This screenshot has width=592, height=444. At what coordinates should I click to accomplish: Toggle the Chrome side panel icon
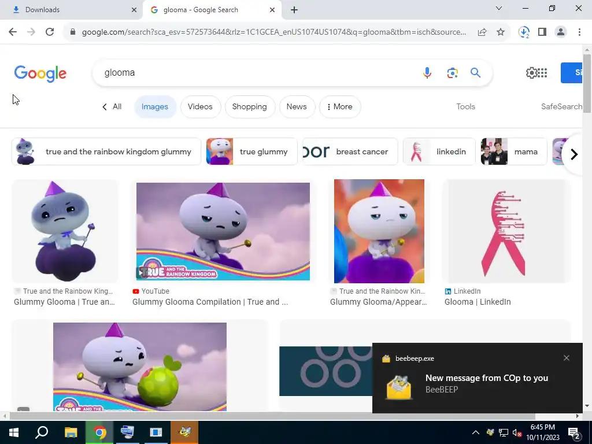point(542,32)
